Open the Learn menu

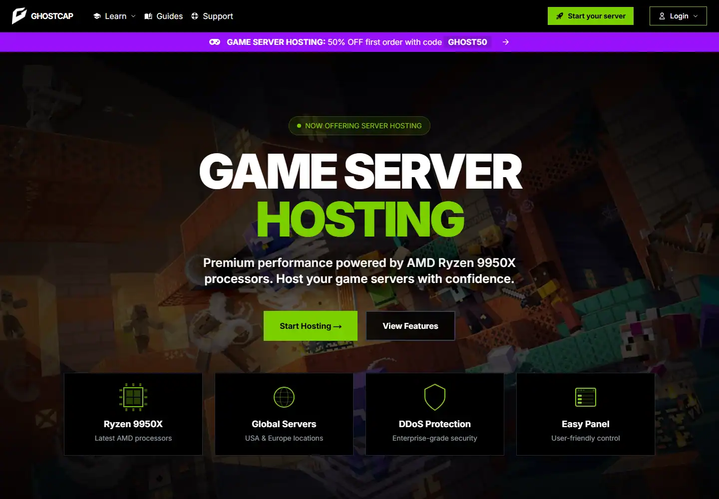(114, 16)
